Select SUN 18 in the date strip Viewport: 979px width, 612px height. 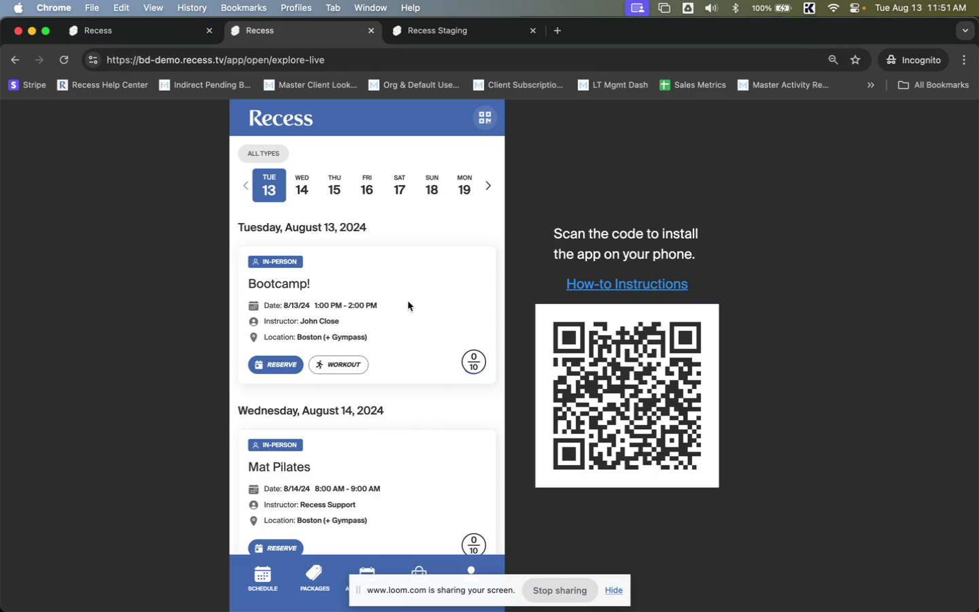point(432,186)
